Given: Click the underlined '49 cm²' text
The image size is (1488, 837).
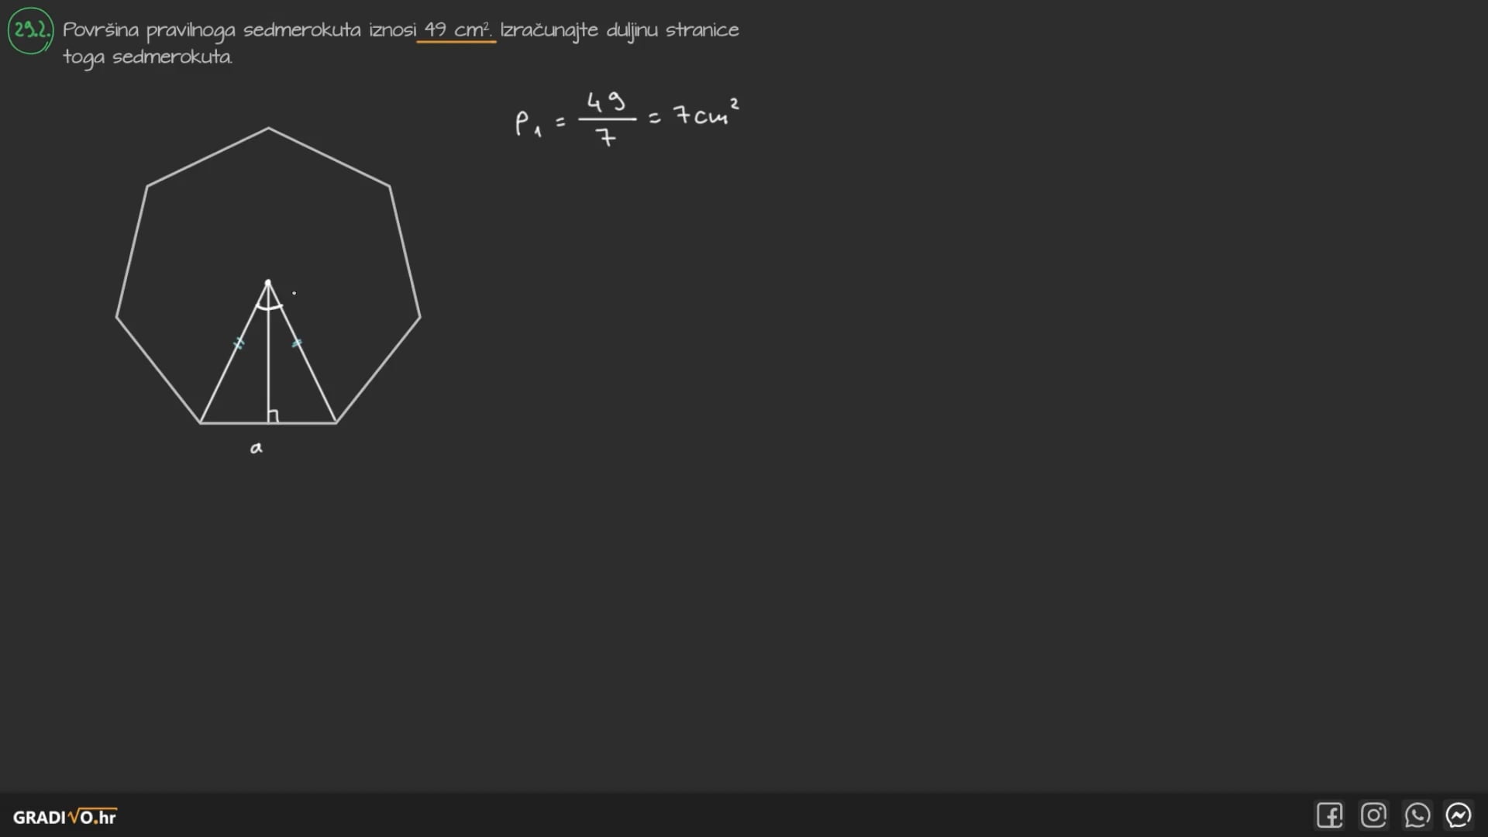Looking at the screenshot, I should coord(456,30).
